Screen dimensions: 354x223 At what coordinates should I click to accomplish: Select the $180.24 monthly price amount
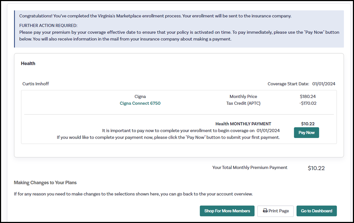click(308, 97)
